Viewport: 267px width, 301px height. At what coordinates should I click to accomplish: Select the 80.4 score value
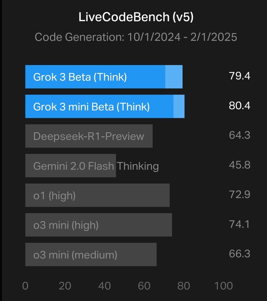(240, 106)
